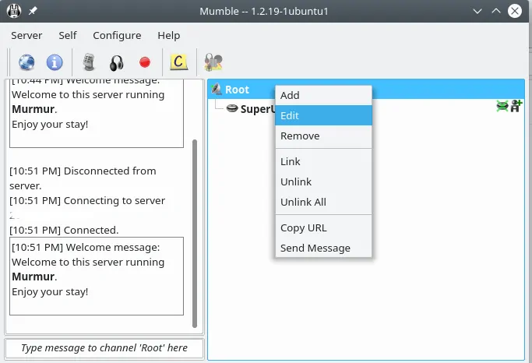Minimize window with the down chevron
Image resolution: width=532 pixels, height=363 pixels.
[x=477, y=11]
